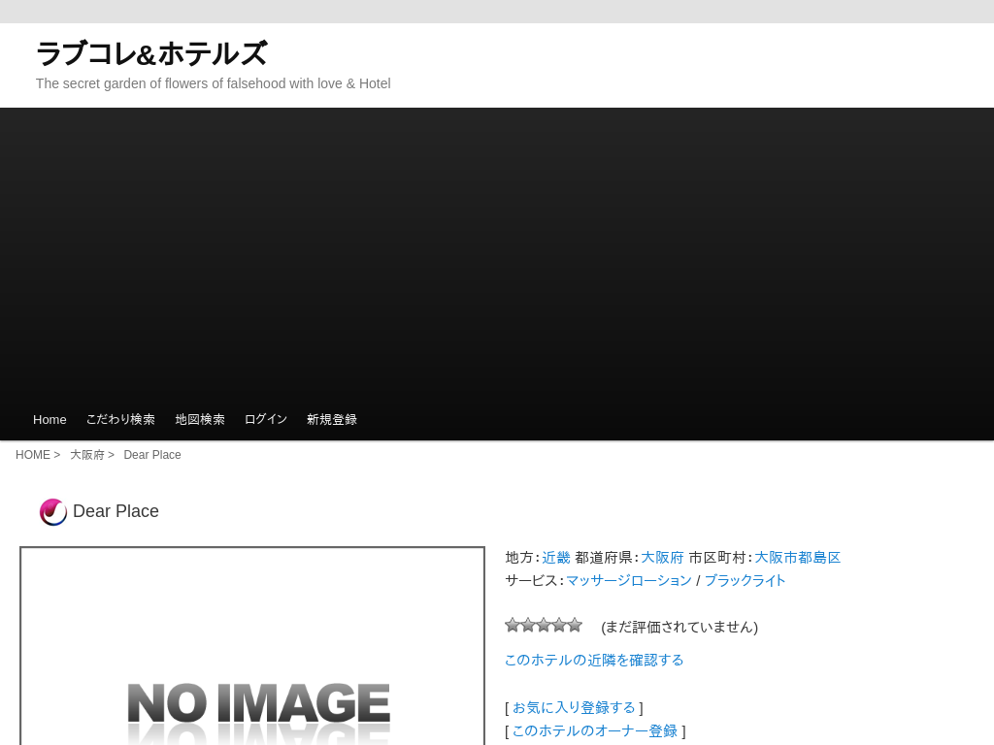Rate the hotel three stars
Screen dimensions: 994x745
pyautogui.click(x=544, y=626)
